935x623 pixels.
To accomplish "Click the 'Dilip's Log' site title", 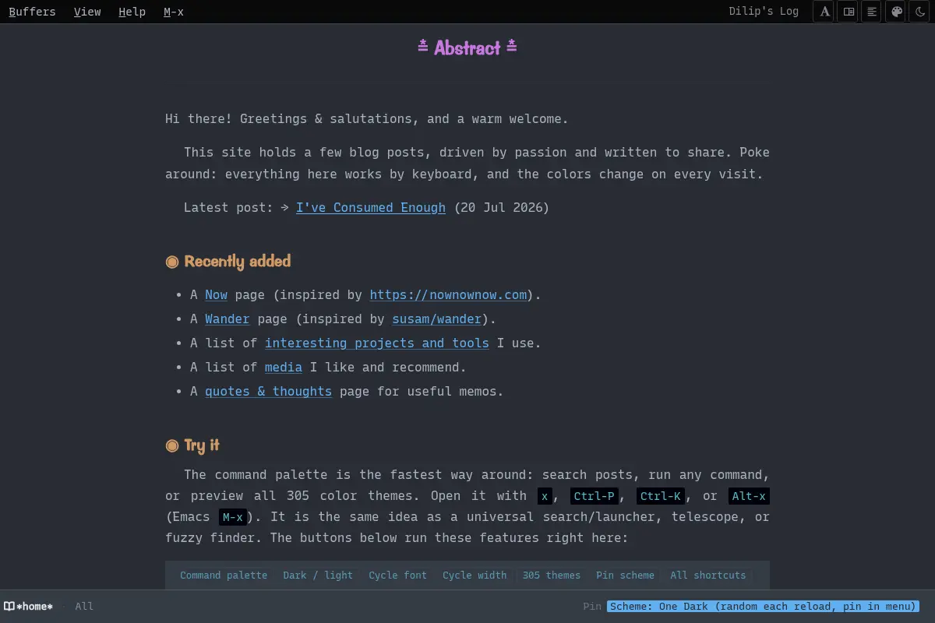I will [764, 12].
